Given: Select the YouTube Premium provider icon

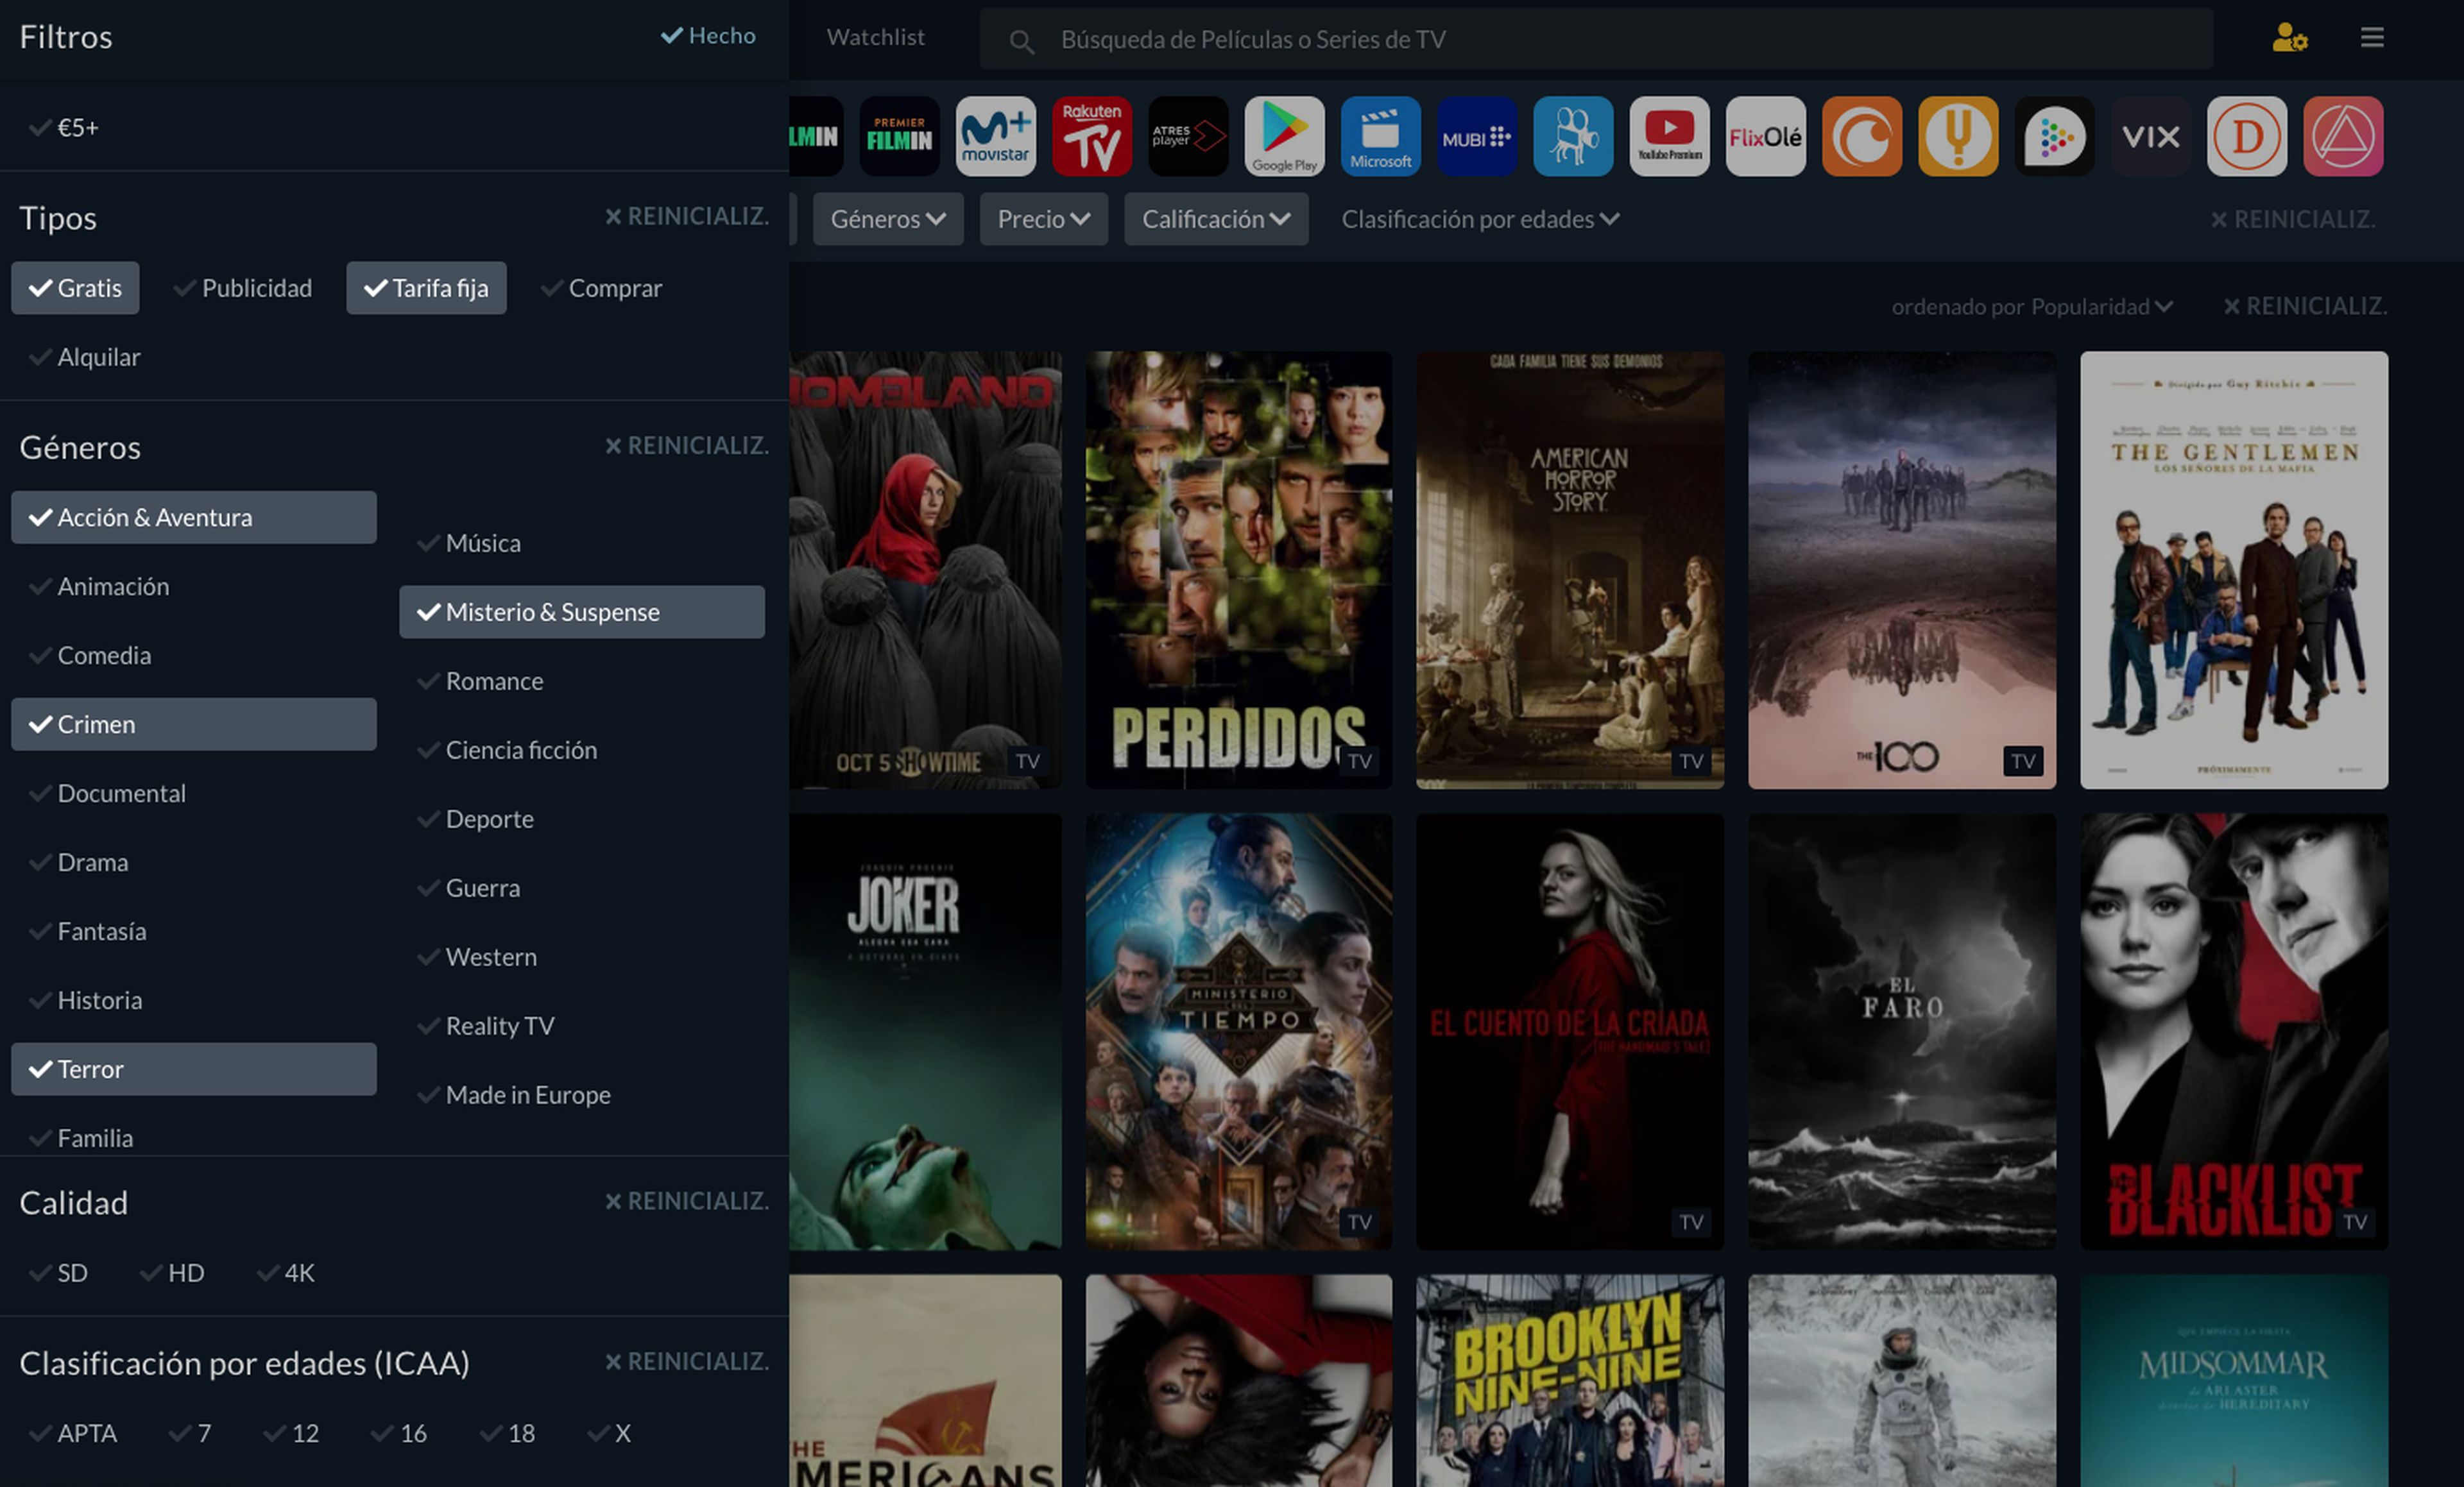Looking at the screenshot, I should [x=1669, y=136].
